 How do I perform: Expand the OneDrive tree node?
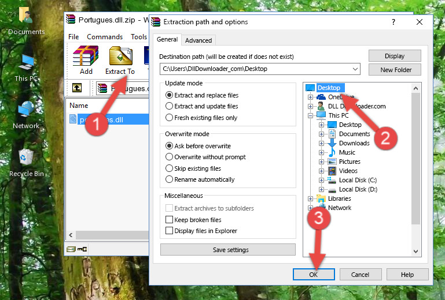[x=310, y=97]
